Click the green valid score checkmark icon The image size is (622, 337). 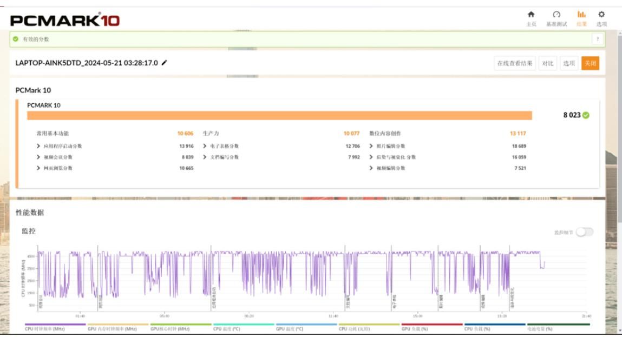tap(16, 39)
